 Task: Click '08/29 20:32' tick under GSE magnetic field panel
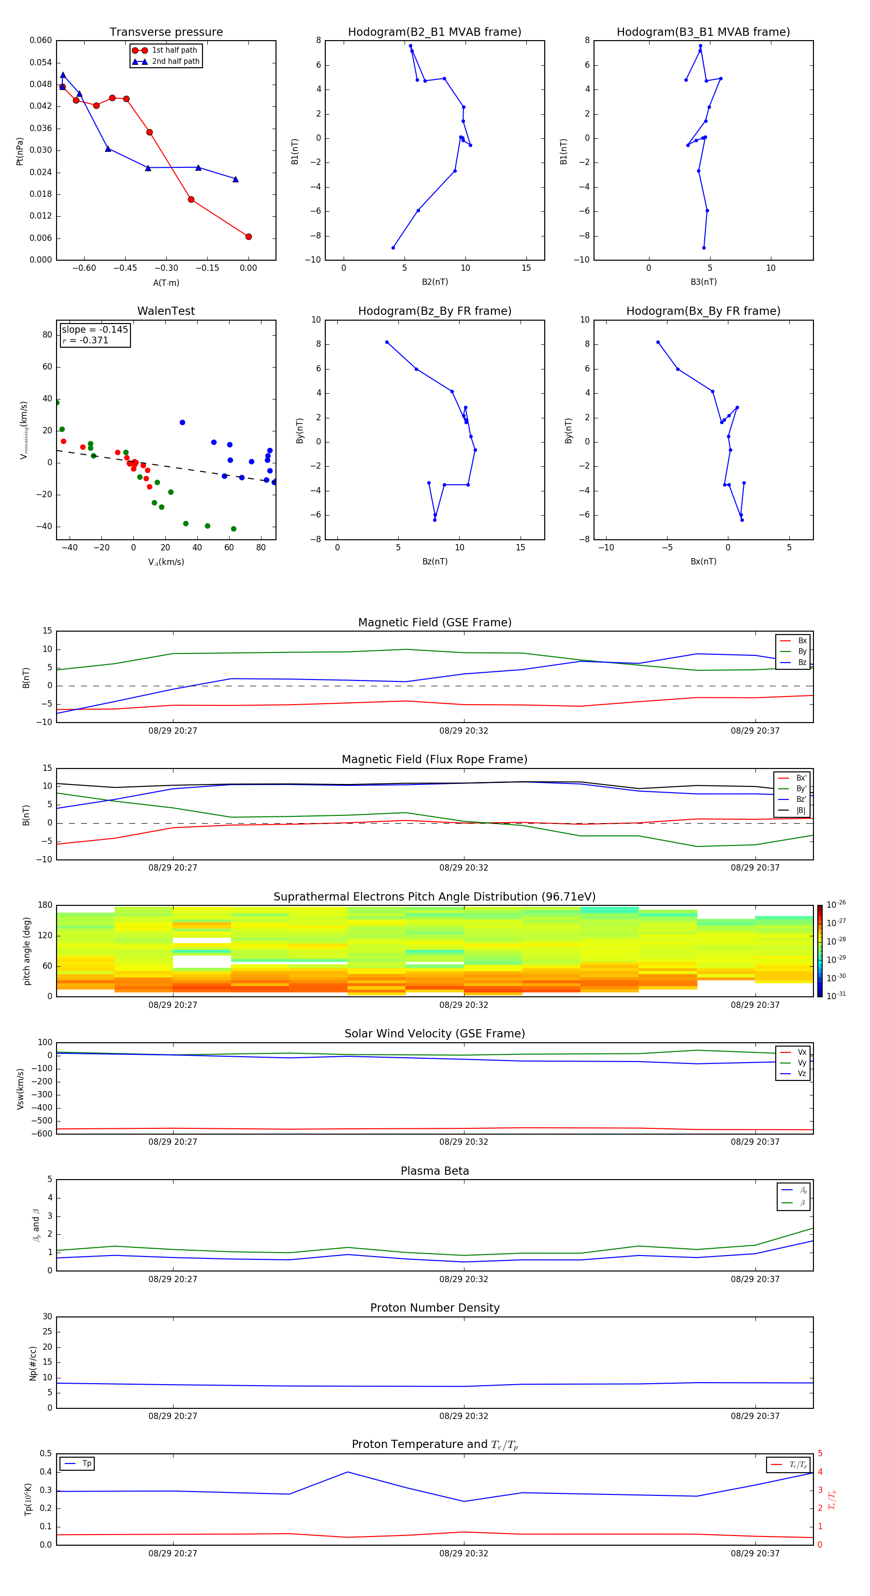tap(464, 730)
